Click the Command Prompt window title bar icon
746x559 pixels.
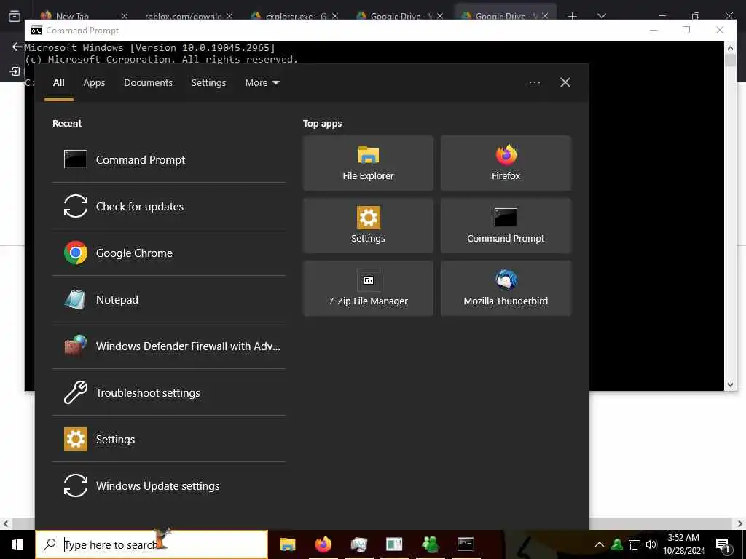(36, 31)
